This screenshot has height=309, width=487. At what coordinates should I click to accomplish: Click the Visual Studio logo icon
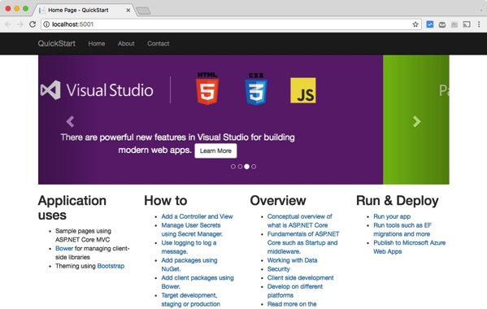point(50,90)
